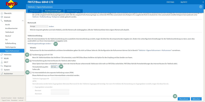The image size is (205, 102).
Task: Click the Heimnetz network icon
Action: pos(2,55)
